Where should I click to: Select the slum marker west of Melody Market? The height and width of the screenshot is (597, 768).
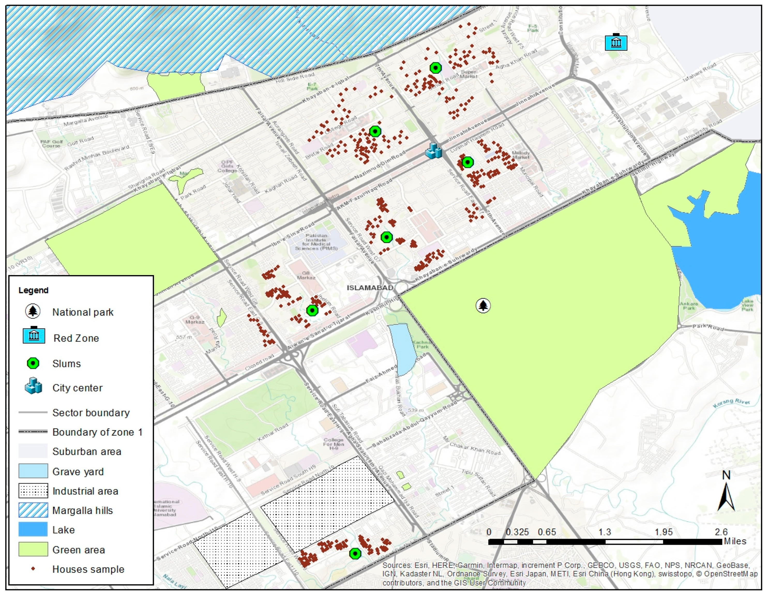[x=467, y=162]
